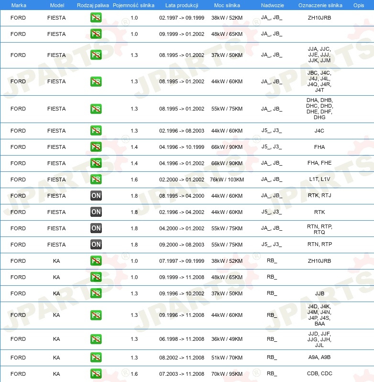The height and width of the screenshot is (382, 374).
Task: Click Lata produkcji column header
Action: click(x=182, y=5)
